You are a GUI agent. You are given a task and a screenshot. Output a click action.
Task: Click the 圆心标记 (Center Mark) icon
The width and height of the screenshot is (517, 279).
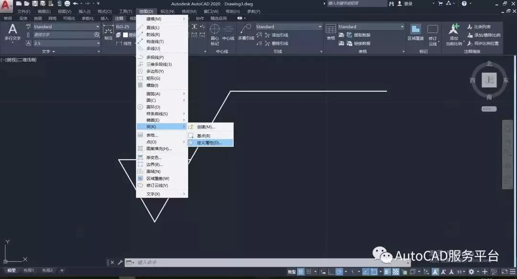tap(215, 30)
